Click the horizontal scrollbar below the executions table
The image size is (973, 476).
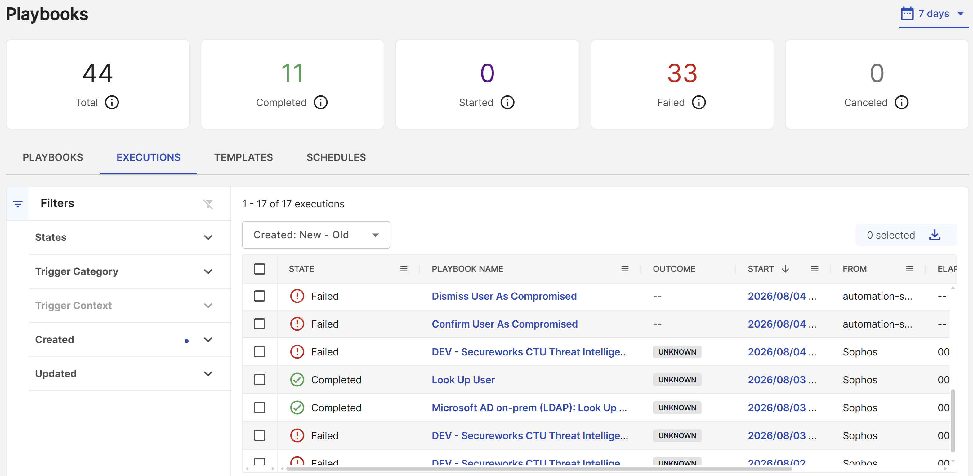(x=539, y=469)
